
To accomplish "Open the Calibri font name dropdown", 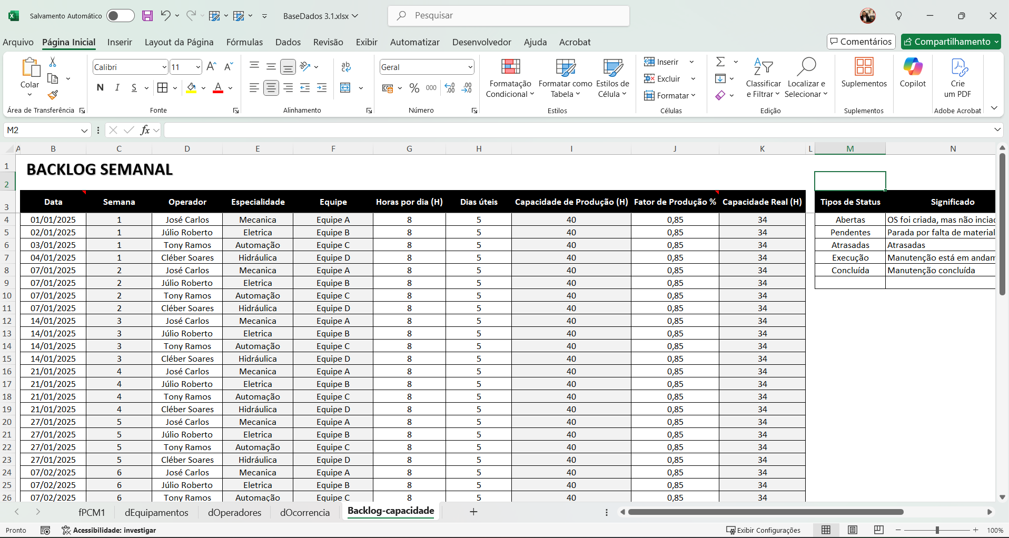I will 164,67.
